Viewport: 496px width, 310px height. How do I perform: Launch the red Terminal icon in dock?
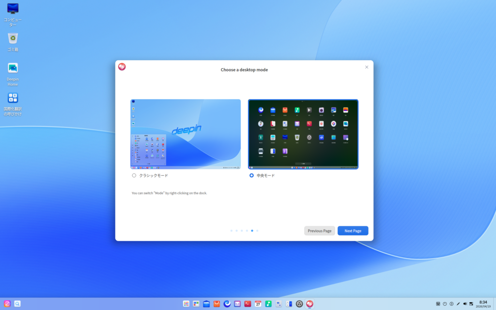coord(248,304)
